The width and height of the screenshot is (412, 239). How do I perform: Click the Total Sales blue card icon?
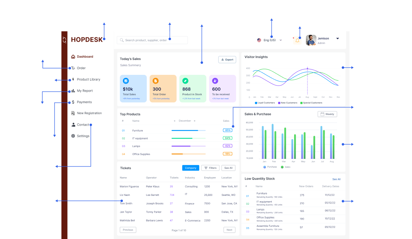tap(126, 81)
